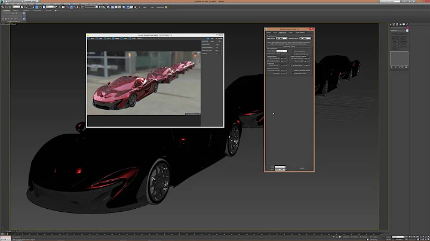Image resolution: width=430 pixels, height=241 pixels.
Task: Click Save in Corona frame buffer
Action: coord(91,38)
